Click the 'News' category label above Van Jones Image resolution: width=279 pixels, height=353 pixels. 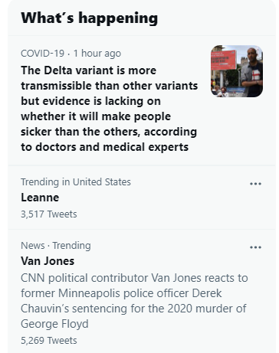point(33,246)
